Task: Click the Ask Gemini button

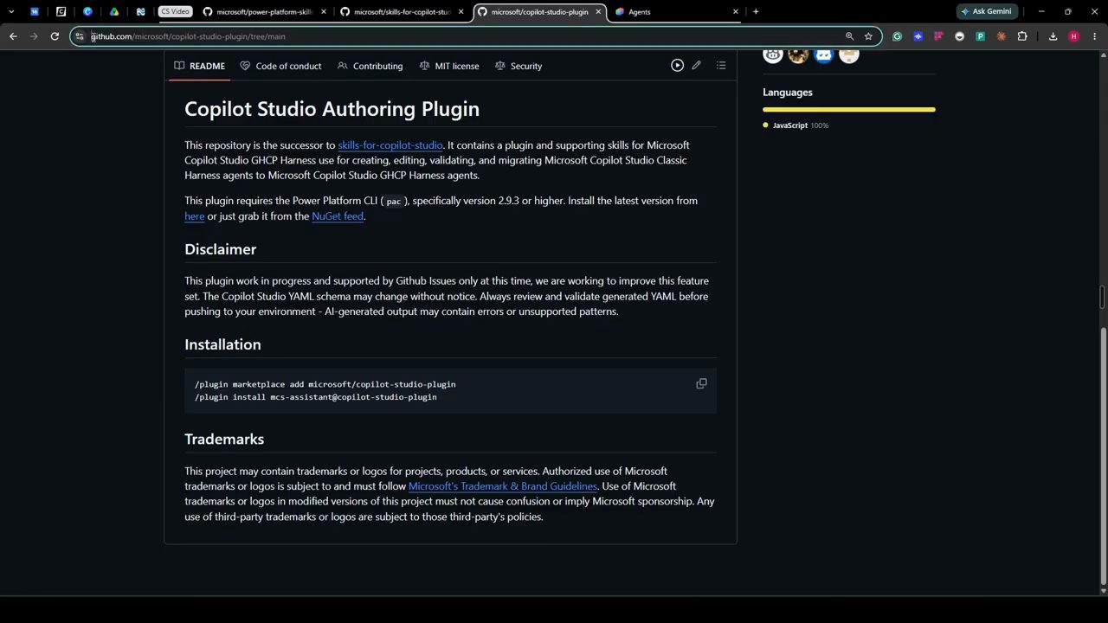Action: [x=986, y=12]
